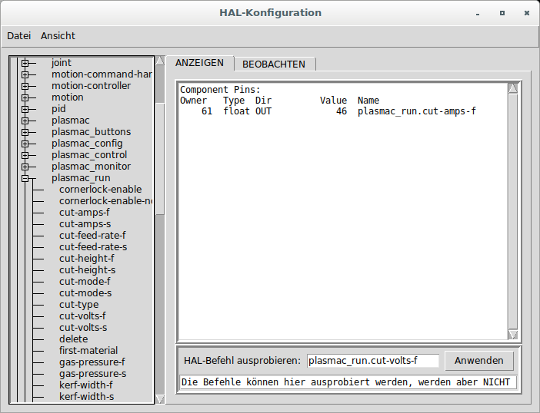540x413 pixels.
Task: Expand the plasmac_config node
Action: [25, 144]
